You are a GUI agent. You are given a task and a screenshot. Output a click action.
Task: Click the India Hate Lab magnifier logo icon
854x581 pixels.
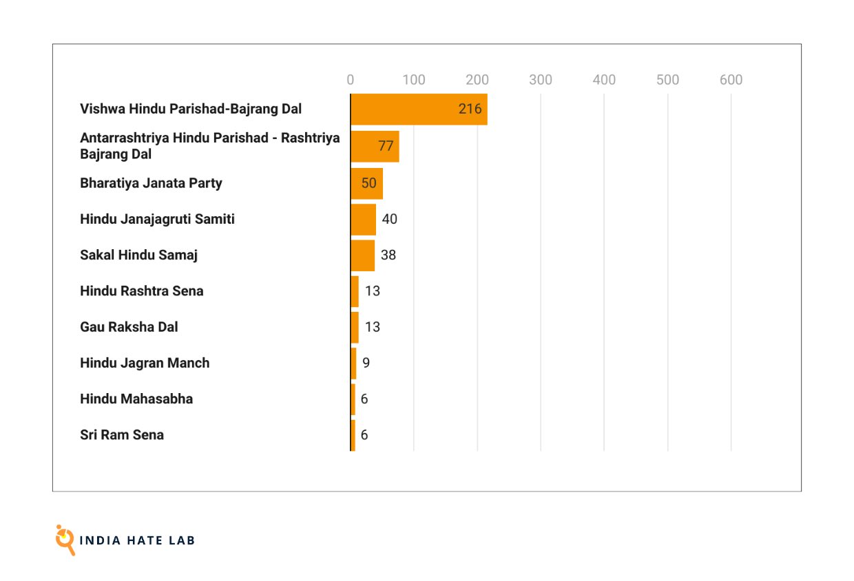point(65,539)
